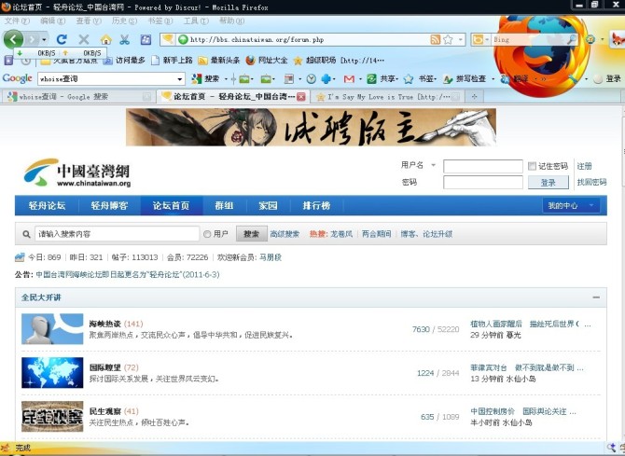Open the 最新头条 feed bookmark
Viewport: 625px width, 456px height.
(x=219, y=61)
